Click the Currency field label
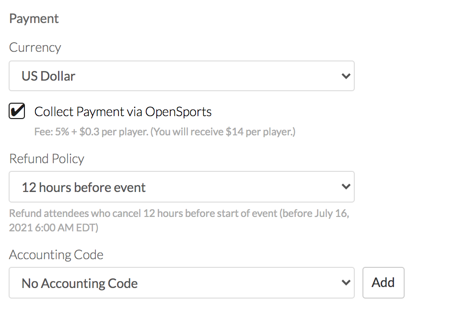 tap(35, 48)
